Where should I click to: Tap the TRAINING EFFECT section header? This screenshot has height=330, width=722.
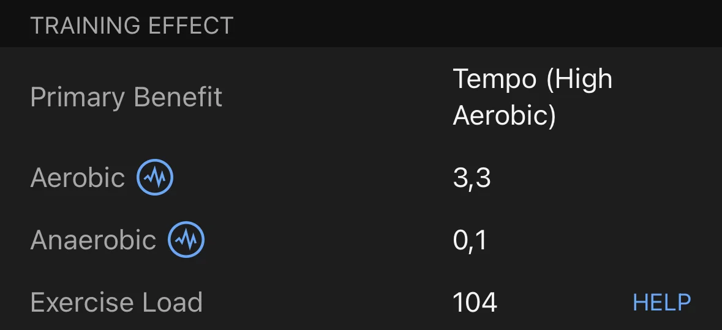click(x=132, y=25)
